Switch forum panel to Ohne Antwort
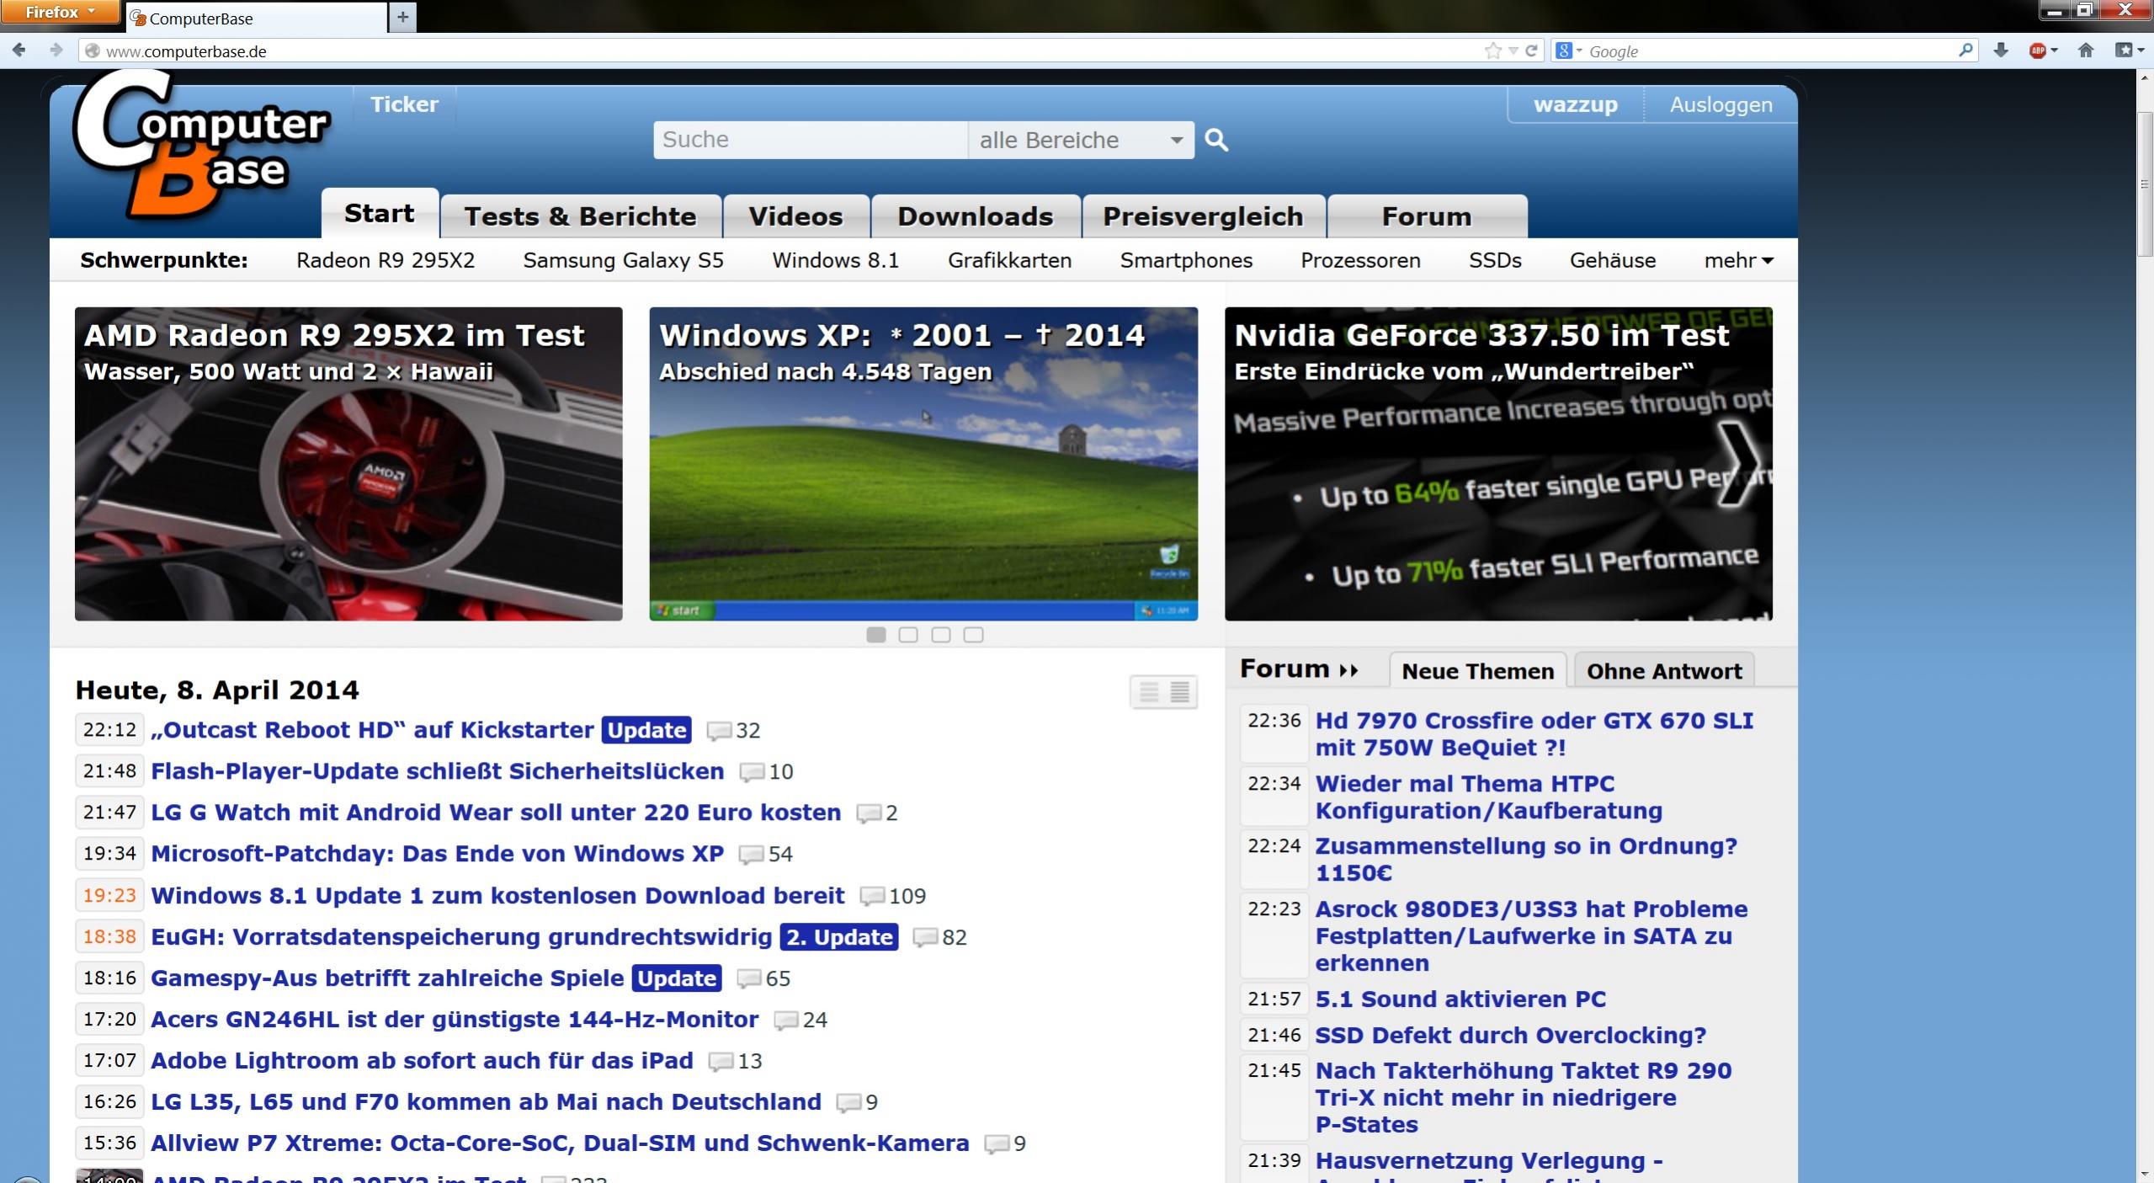The image size is (2154, 1183). point(1663,671)
